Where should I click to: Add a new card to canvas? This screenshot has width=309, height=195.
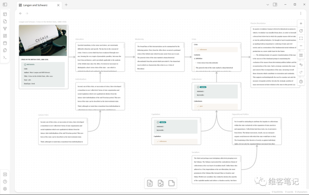pyautogui.click(x=149, y=183)
